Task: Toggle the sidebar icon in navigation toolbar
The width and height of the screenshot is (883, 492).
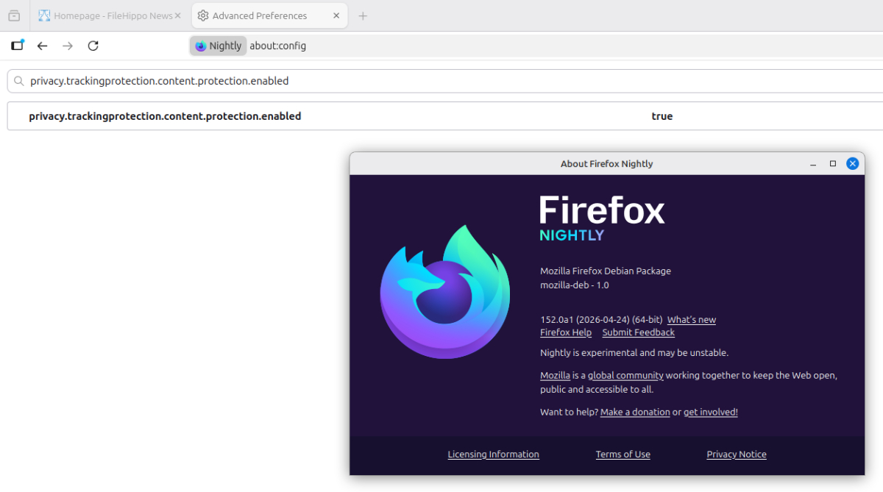Action: 18,46
